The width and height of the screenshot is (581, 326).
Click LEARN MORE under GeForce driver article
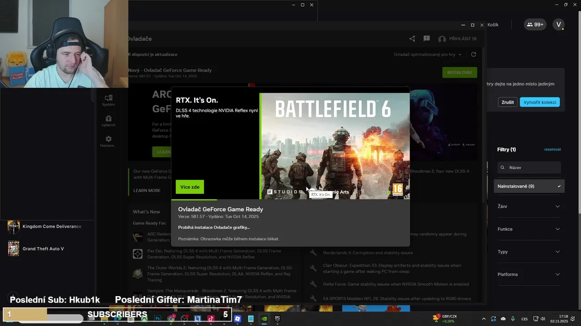[147, 191]
